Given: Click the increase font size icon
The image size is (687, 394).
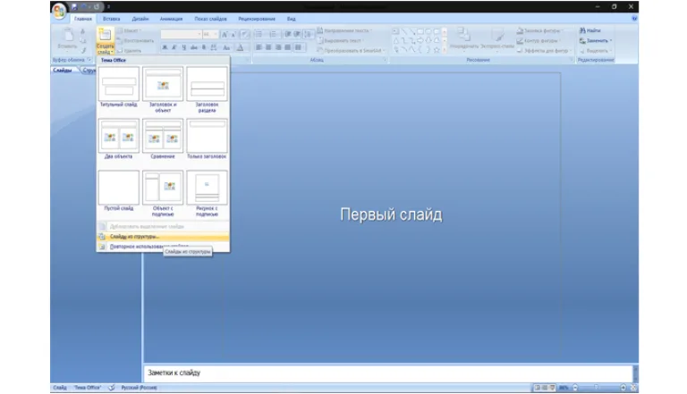Looking at the screenshot, I should 225,35.
